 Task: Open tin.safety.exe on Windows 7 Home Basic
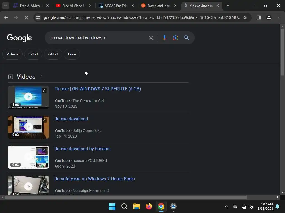95,179
